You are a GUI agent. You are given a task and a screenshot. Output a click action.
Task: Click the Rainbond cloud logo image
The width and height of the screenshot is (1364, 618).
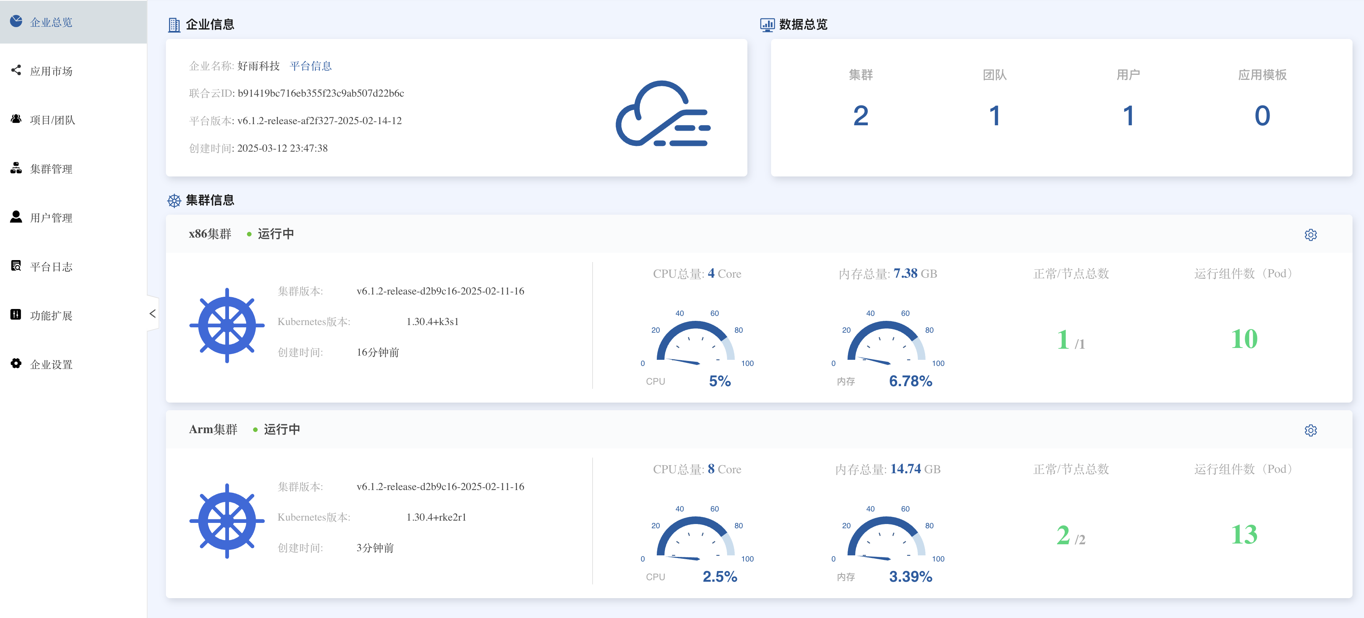[x=663, y=114]
